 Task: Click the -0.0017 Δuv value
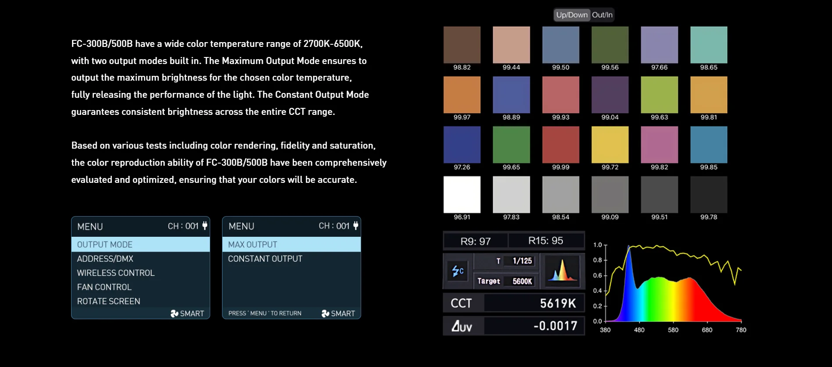click(x=556, y=326)
